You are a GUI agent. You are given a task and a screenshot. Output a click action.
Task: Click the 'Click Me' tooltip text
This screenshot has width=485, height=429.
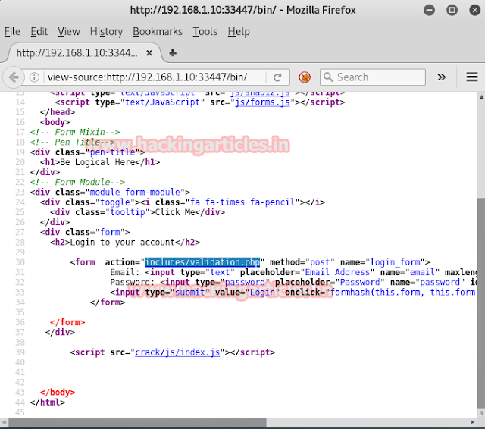[x=175, y=212]
